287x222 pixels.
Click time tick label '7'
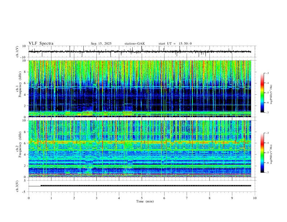187,198
